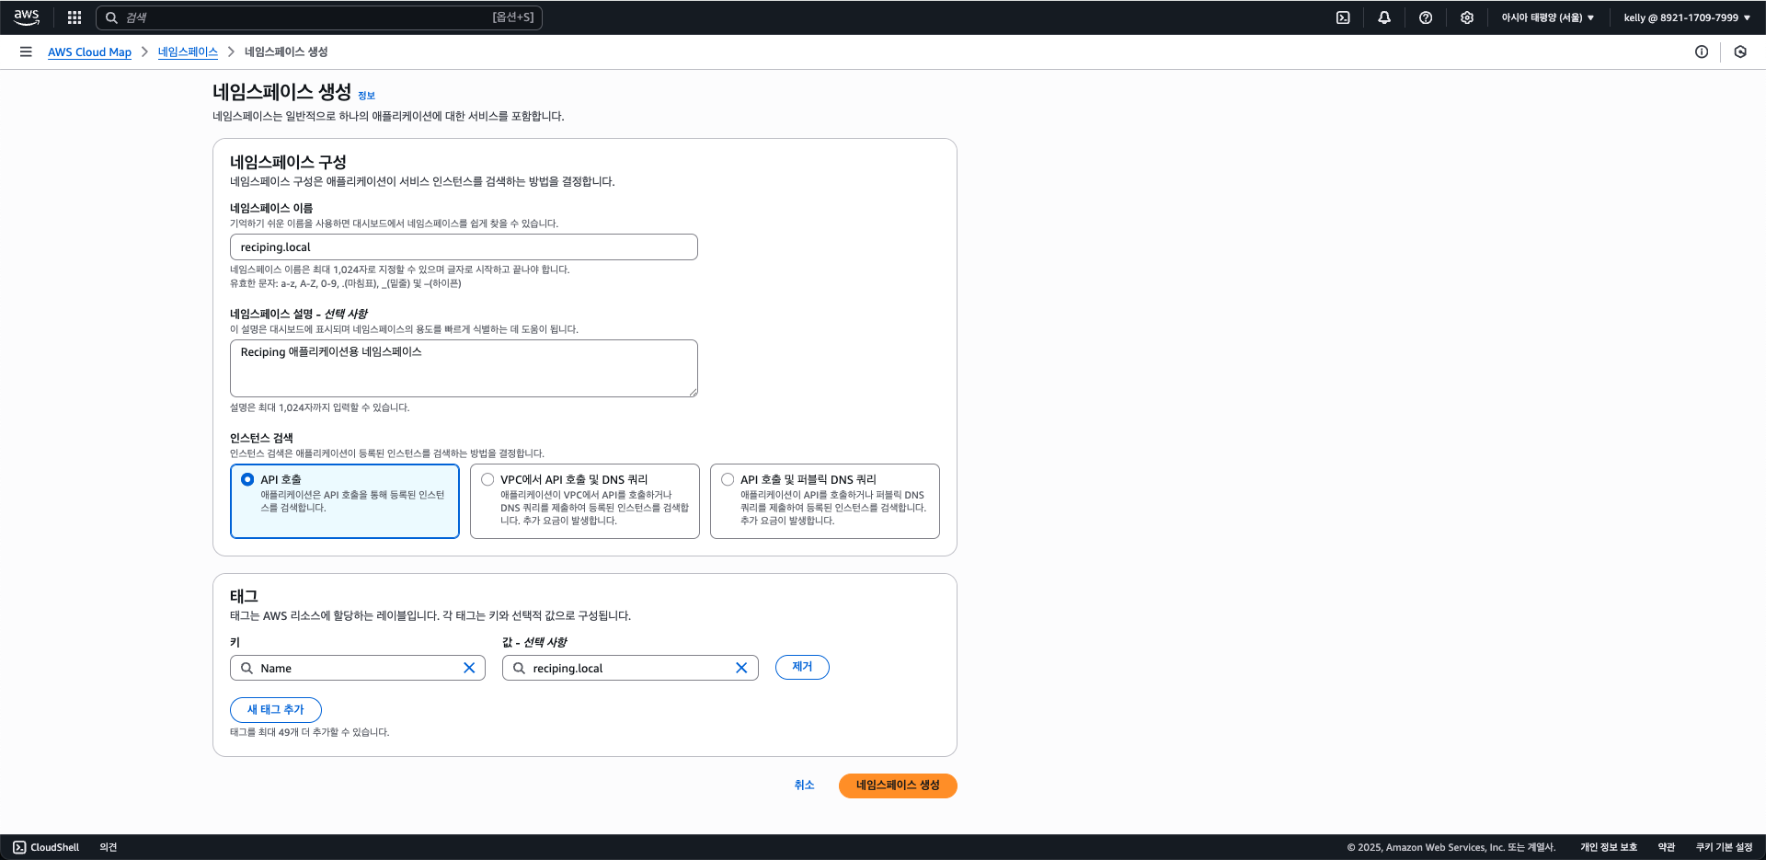The image size is (1766, 860).
Task: Open 쿠키 기본 설정 footer link
Action: point(1725,847)
